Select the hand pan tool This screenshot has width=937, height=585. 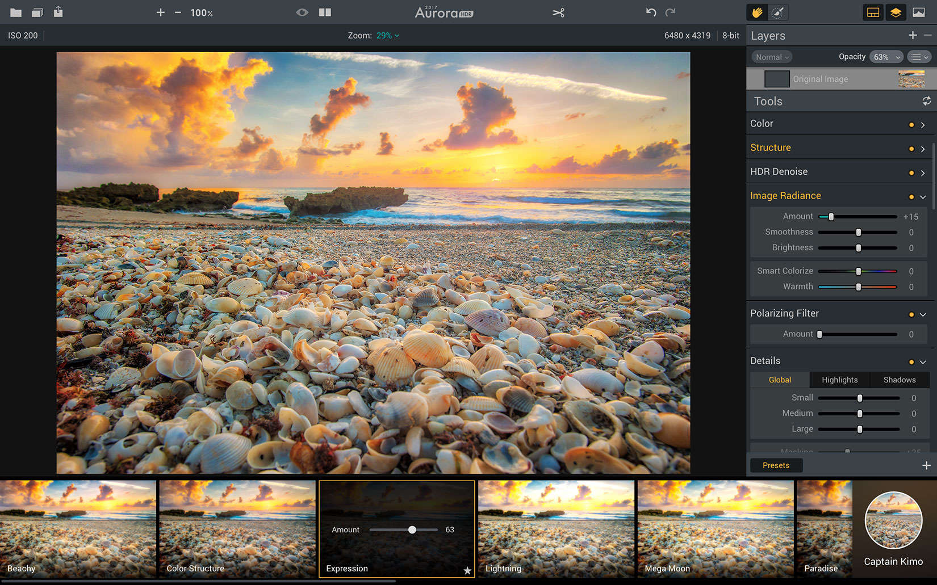757,12
